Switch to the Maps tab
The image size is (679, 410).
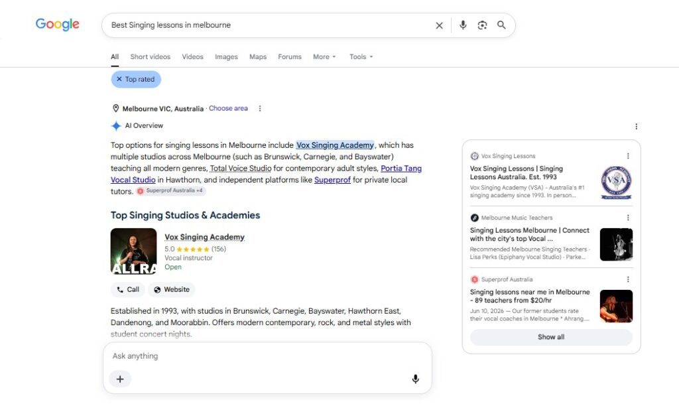[x=258, y=57]
